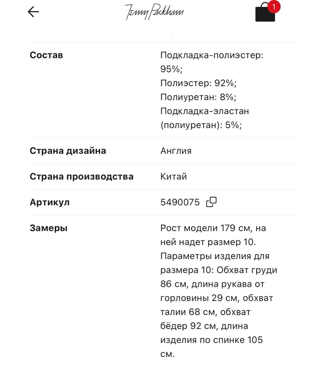Tap the Артикул label

pos(50,202)
